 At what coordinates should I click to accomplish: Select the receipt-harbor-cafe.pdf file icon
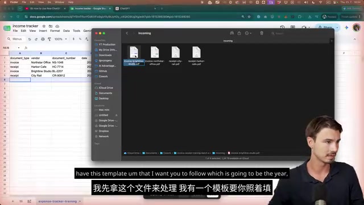196,52
